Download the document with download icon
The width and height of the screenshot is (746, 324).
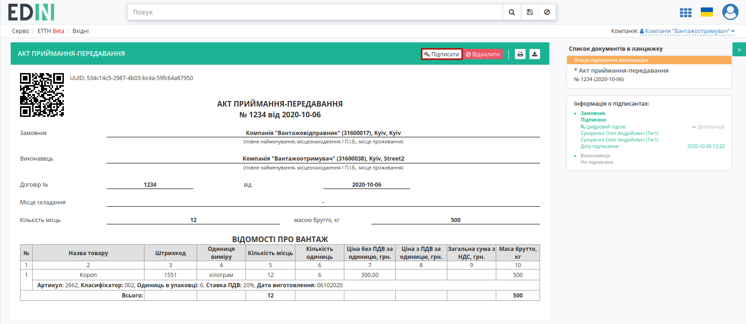click(534, 54)
